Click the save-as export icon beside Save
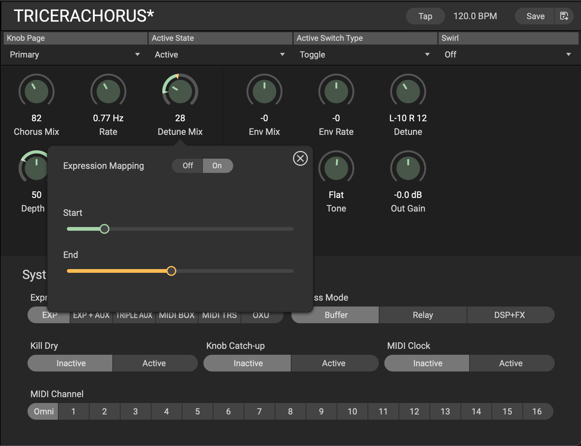The image size is (581, 446). 564,16
